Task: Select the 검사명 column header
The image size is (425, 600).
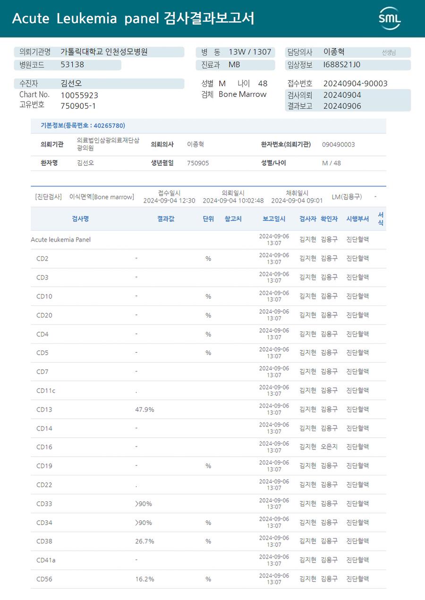Action: point(80,219)
